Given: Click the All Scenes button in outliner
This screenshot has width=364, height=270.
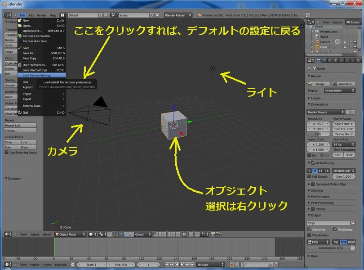Looking at the screenshot, I should (x=352, y=22).
